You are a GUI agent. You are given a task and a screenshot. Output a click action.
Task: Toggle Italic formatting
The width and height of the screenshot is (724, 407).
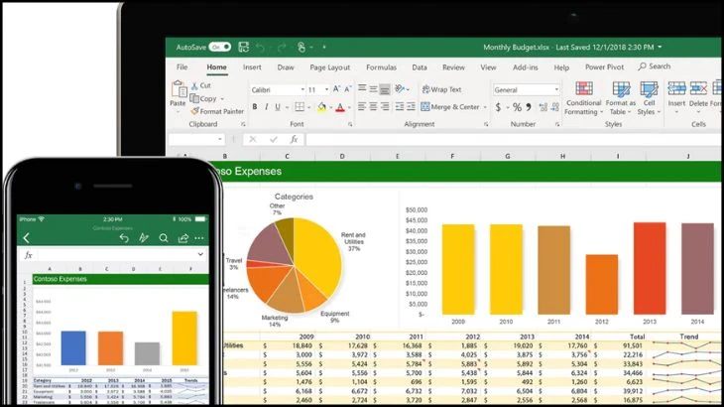point(267,107)
